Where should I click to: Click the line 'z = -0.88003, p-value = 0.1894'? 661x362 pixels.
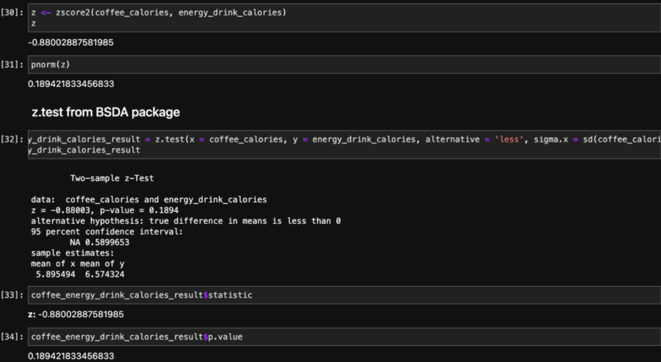105,211
